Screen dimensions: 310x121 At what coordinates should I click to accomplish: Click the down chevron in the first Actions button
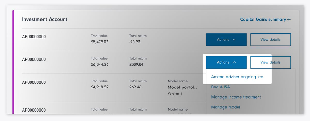234,40
